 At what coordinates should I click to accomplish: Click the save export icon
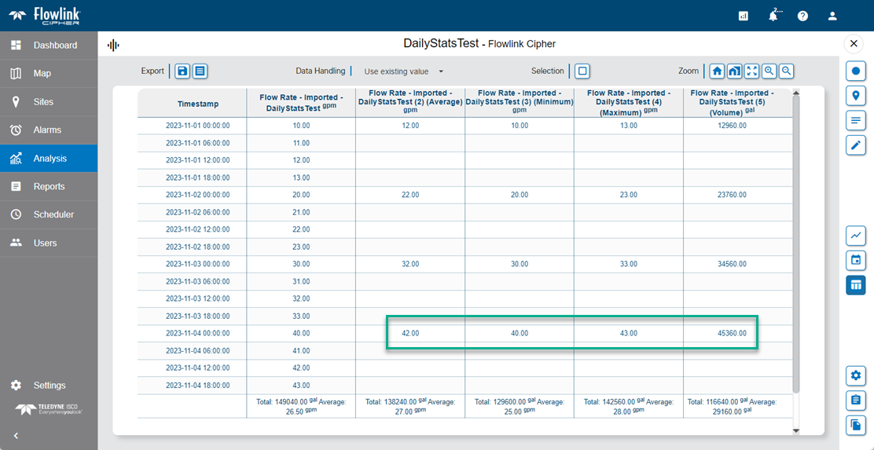tap(182, 71)
